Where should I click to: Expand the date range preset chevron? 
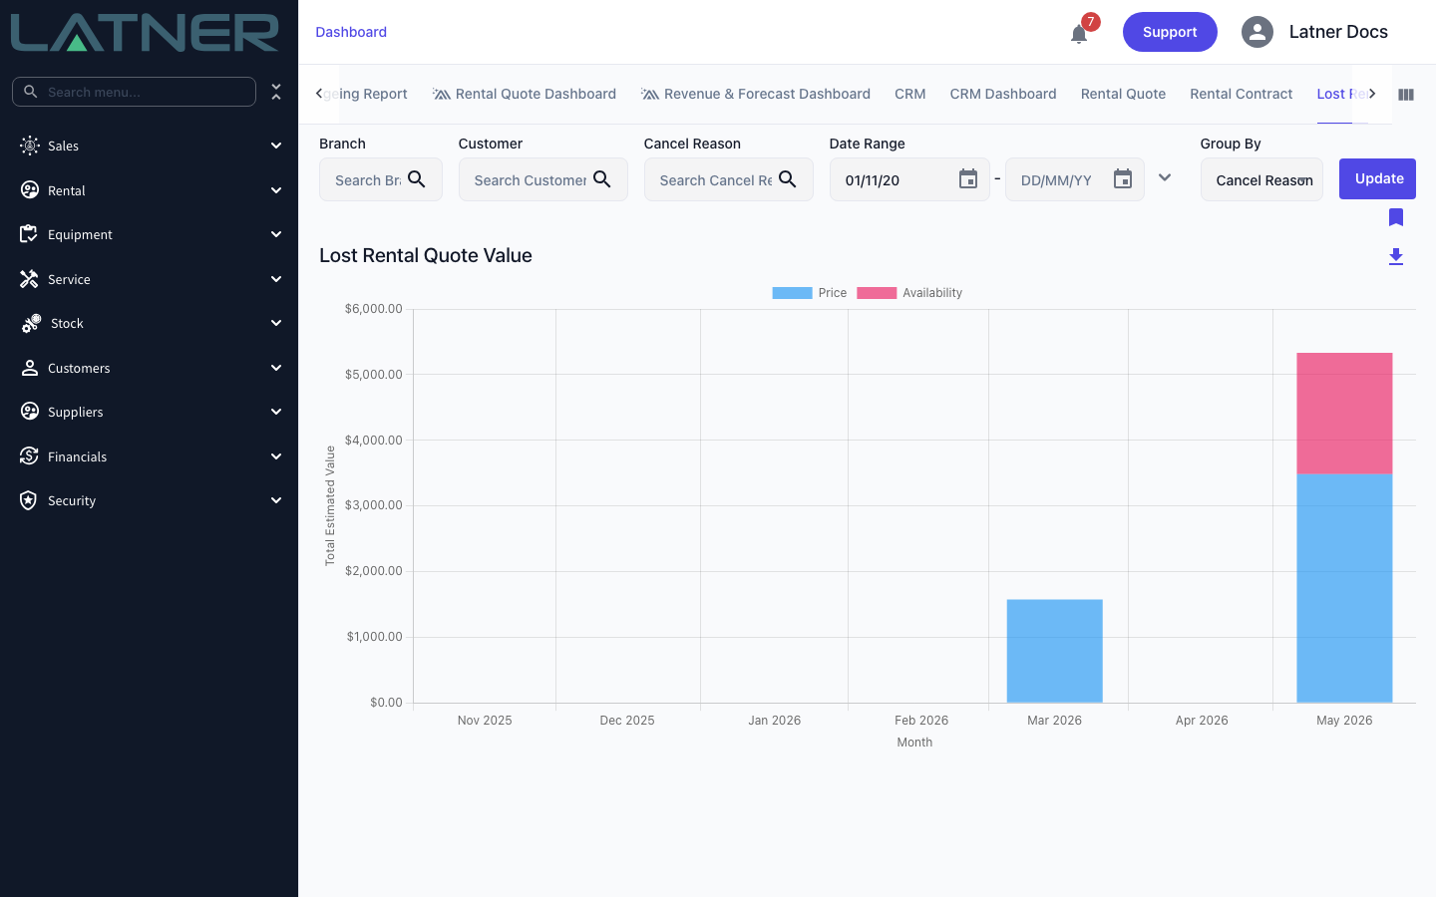click(x=1165, y=178)
